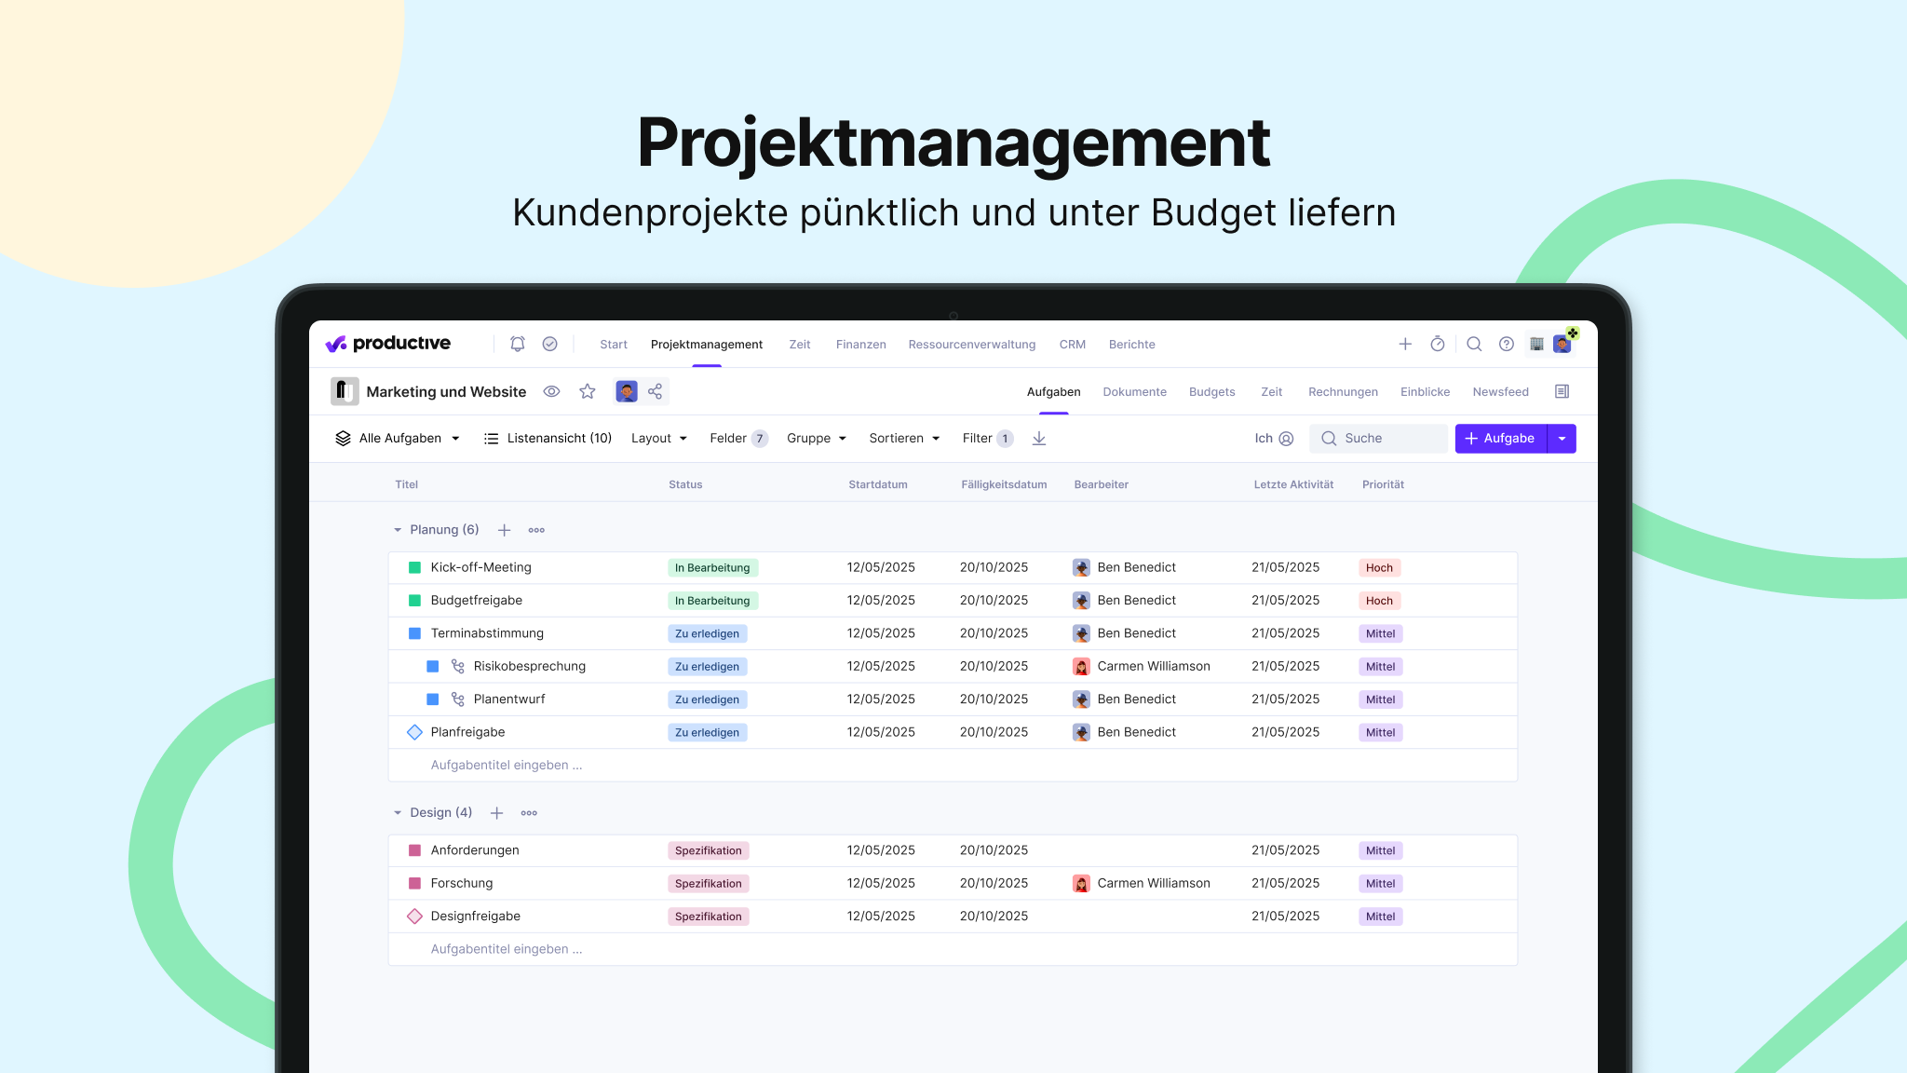This screenshot has height=1073, width=1907.
Task: Click the share icon beside project avatar
Action: tap(656, 391)
